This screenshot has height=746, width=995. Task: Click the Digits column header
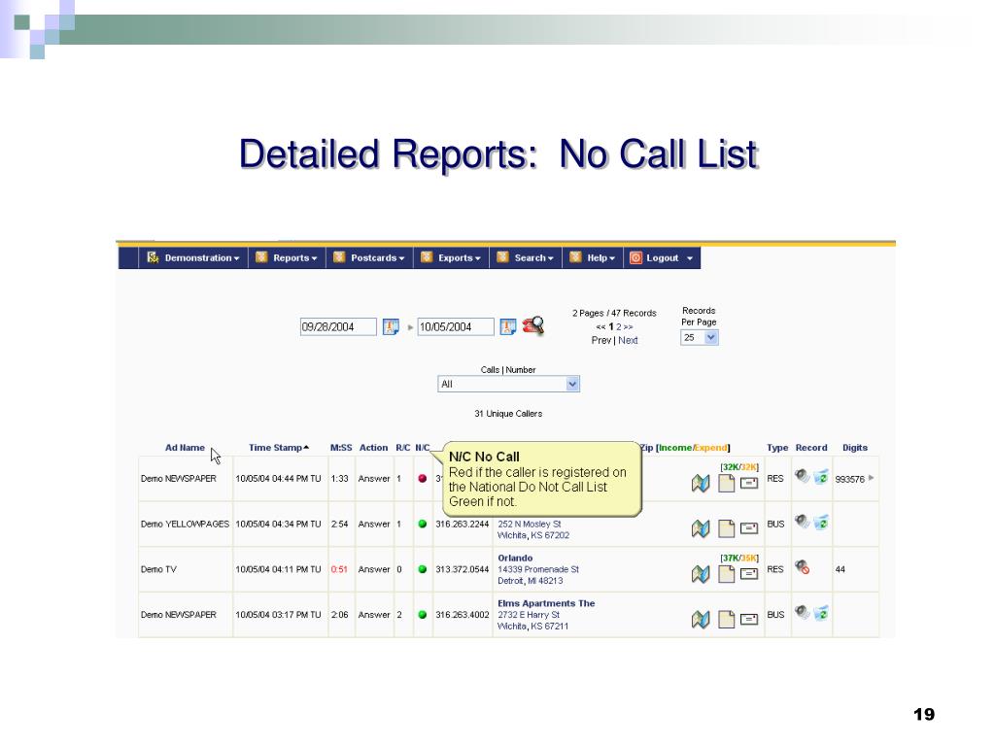click(x=855, y=447)
